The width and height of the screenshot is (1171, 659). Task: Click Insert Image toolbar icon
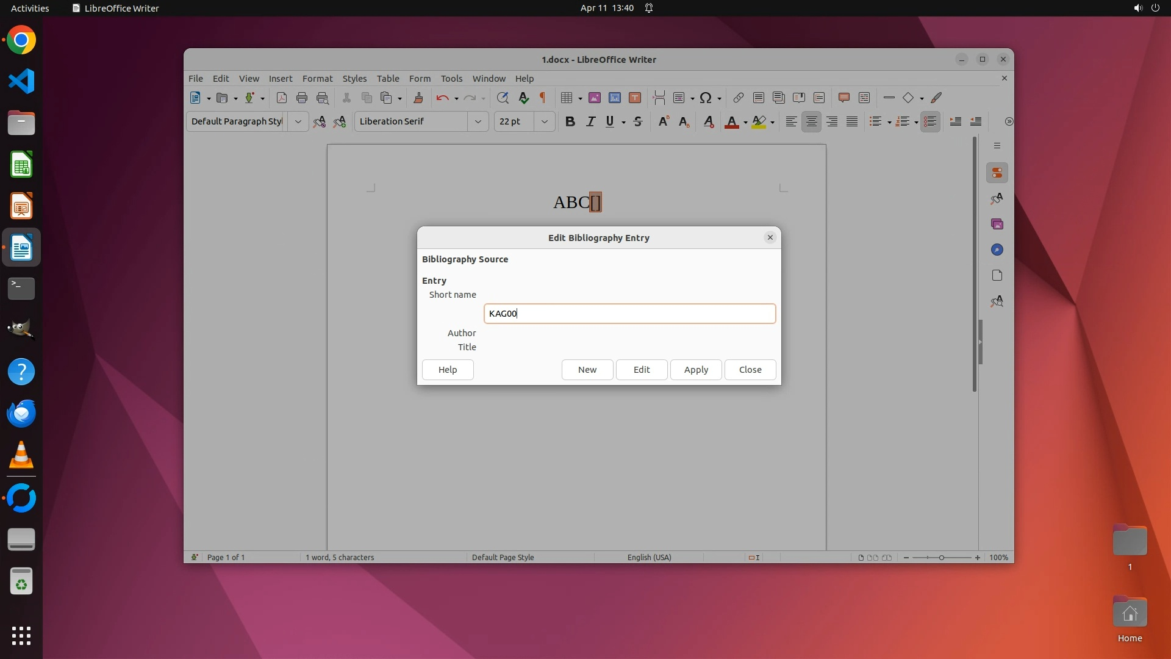point(595,98)
